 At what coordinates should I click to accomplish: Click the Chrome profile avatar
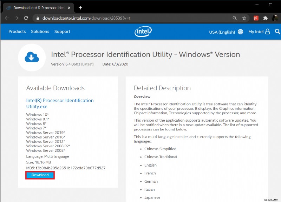(274, 18)
